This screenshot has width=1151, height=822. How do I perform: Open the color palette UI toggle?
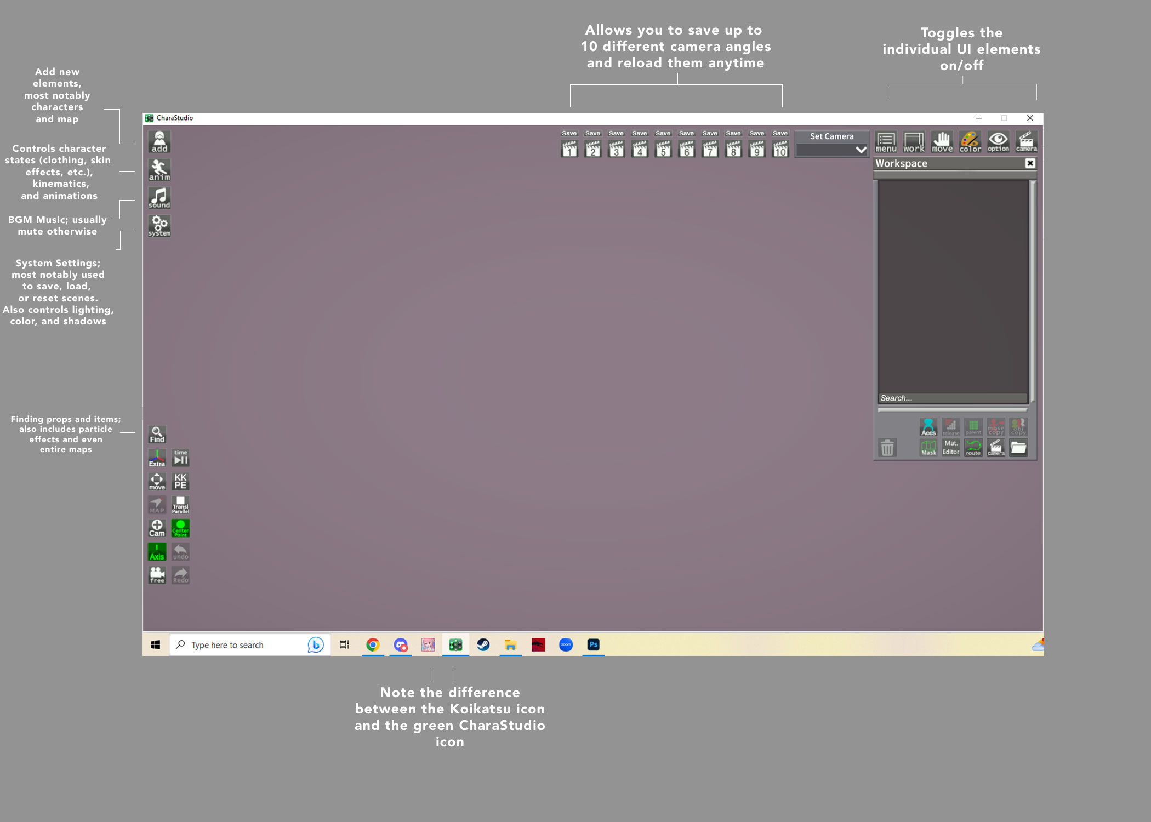pos(970,142)
